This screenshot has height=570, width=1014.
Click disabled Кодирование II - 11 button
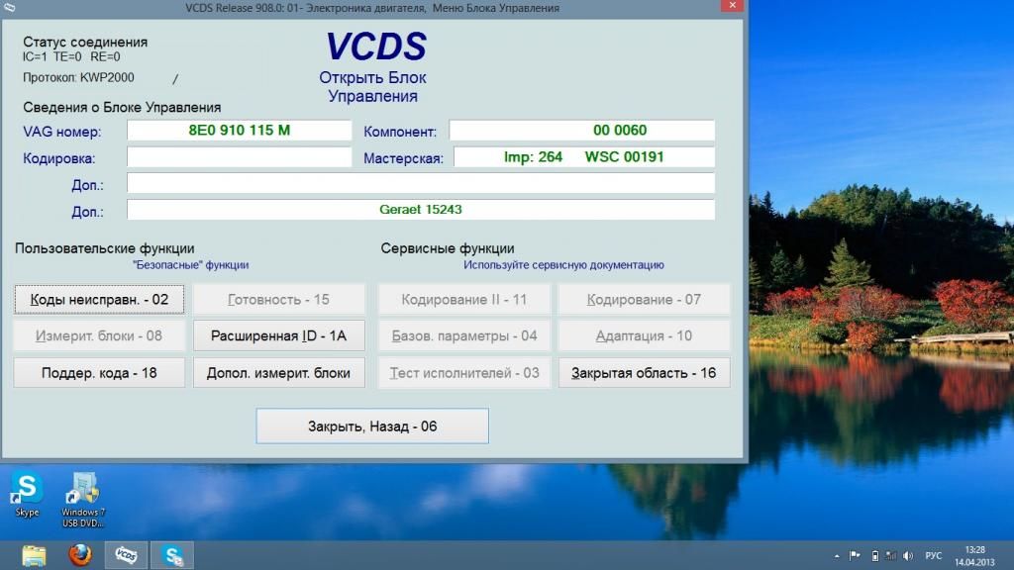point(464,299)
